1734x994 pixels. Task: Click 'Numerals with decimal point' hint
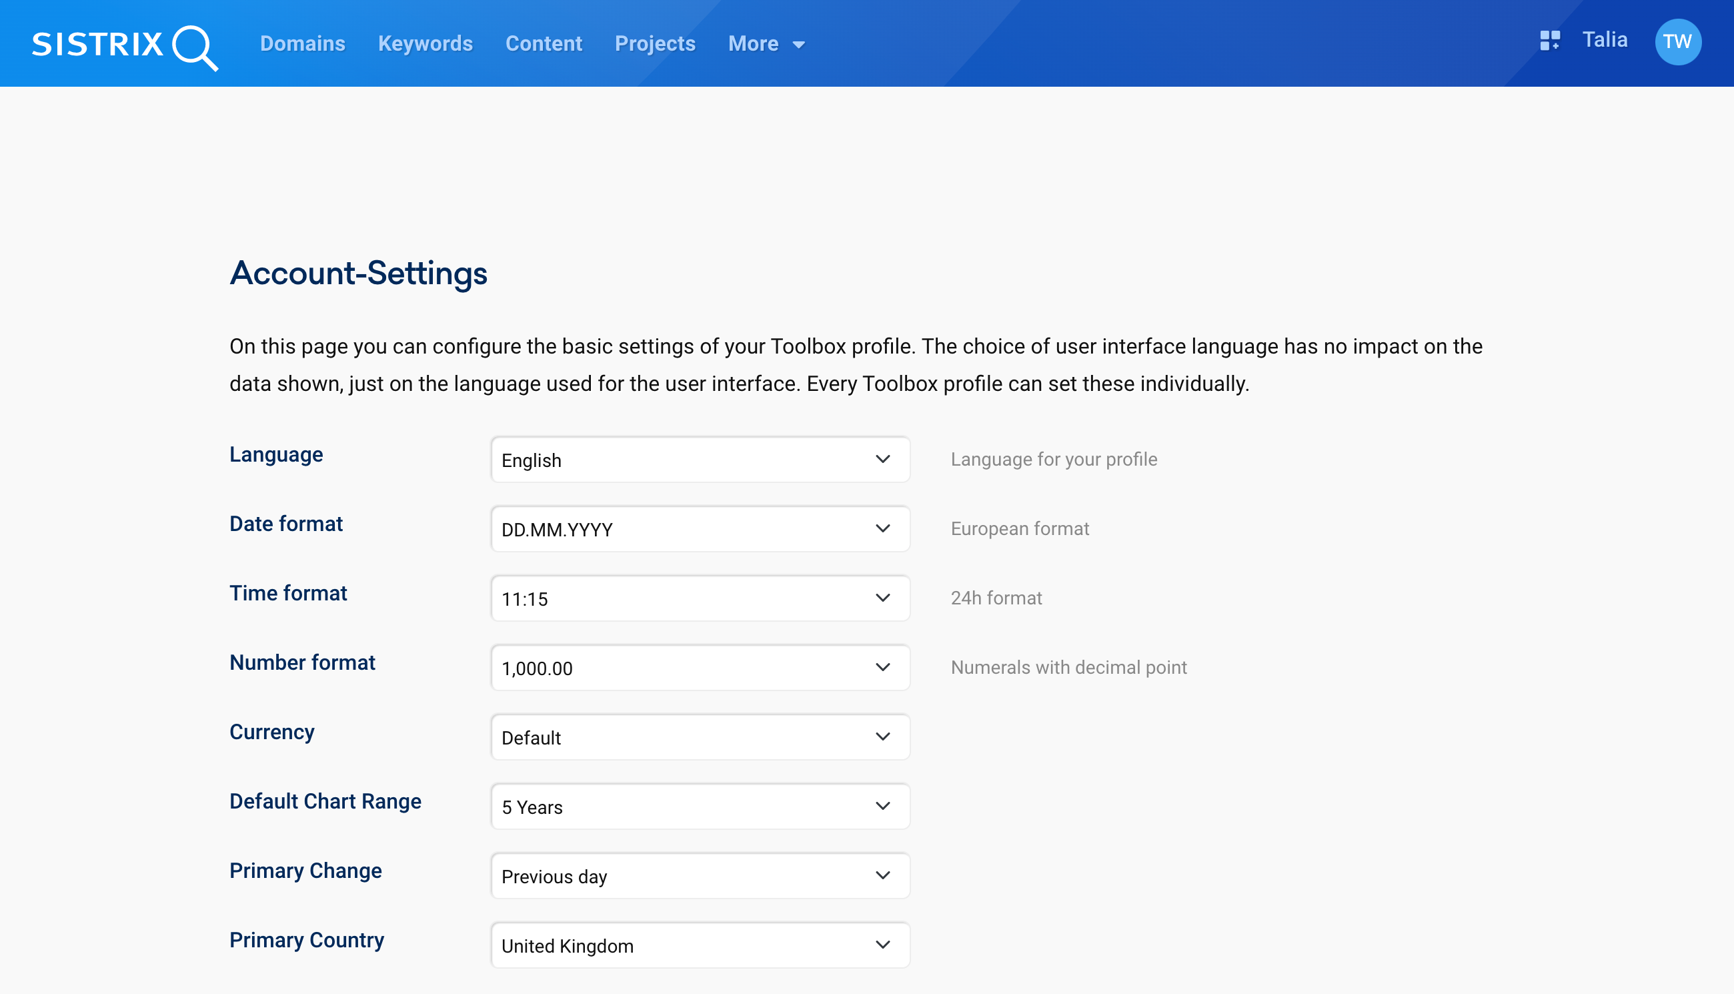point(1068,668)
